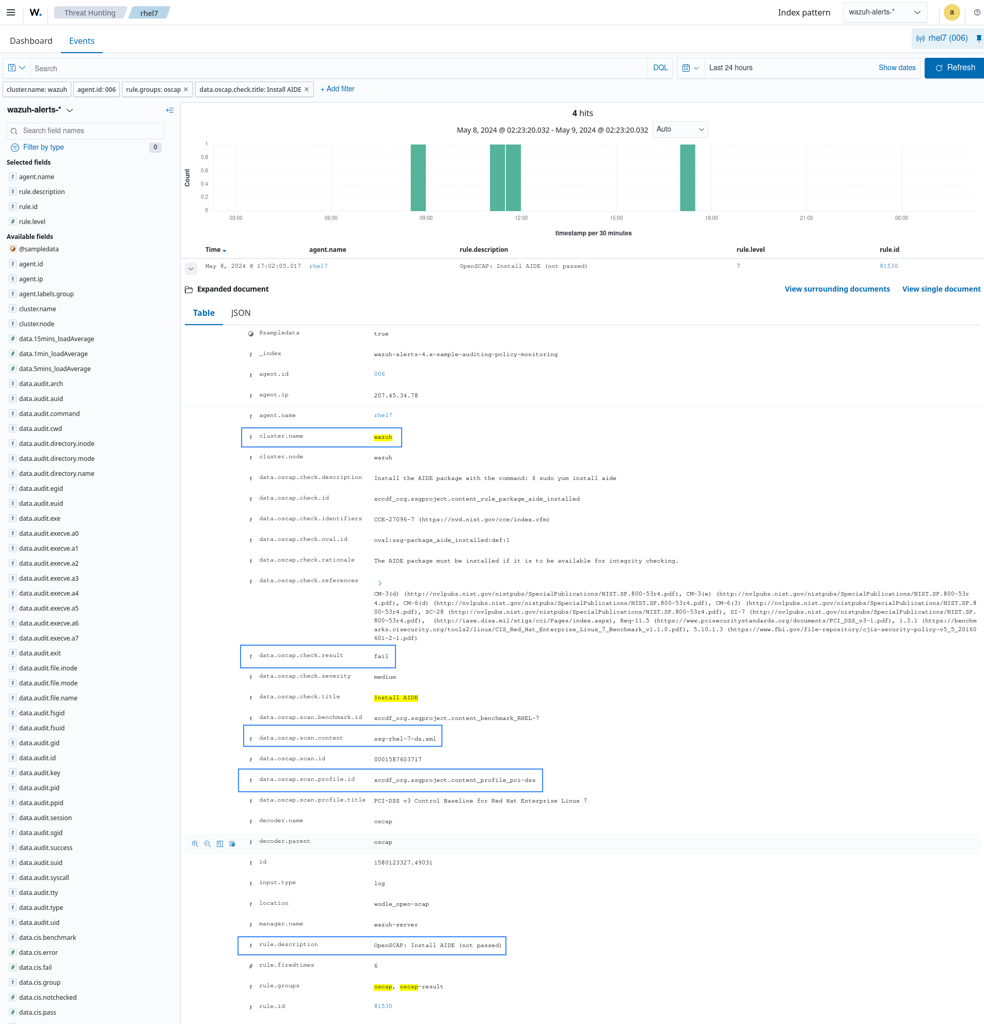Open the user avatar menu

click(951, 12)
